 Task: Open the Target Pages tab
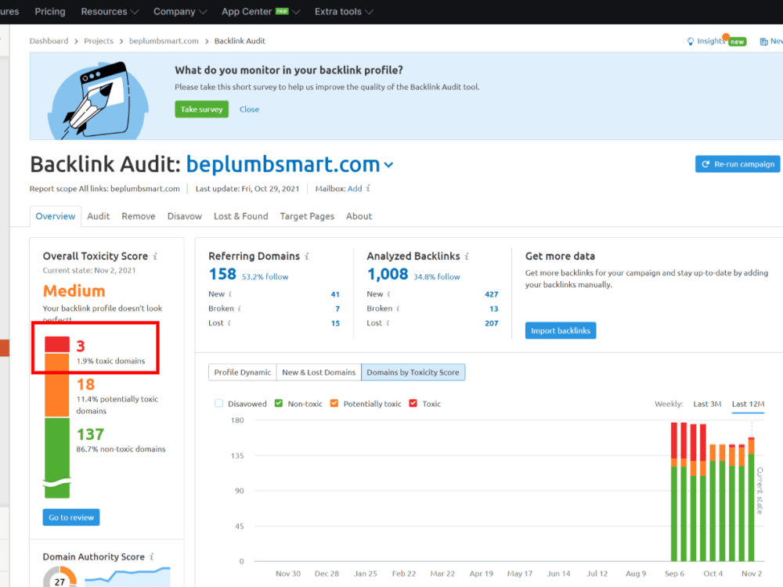pyautogui.click(x=307, y=216)
